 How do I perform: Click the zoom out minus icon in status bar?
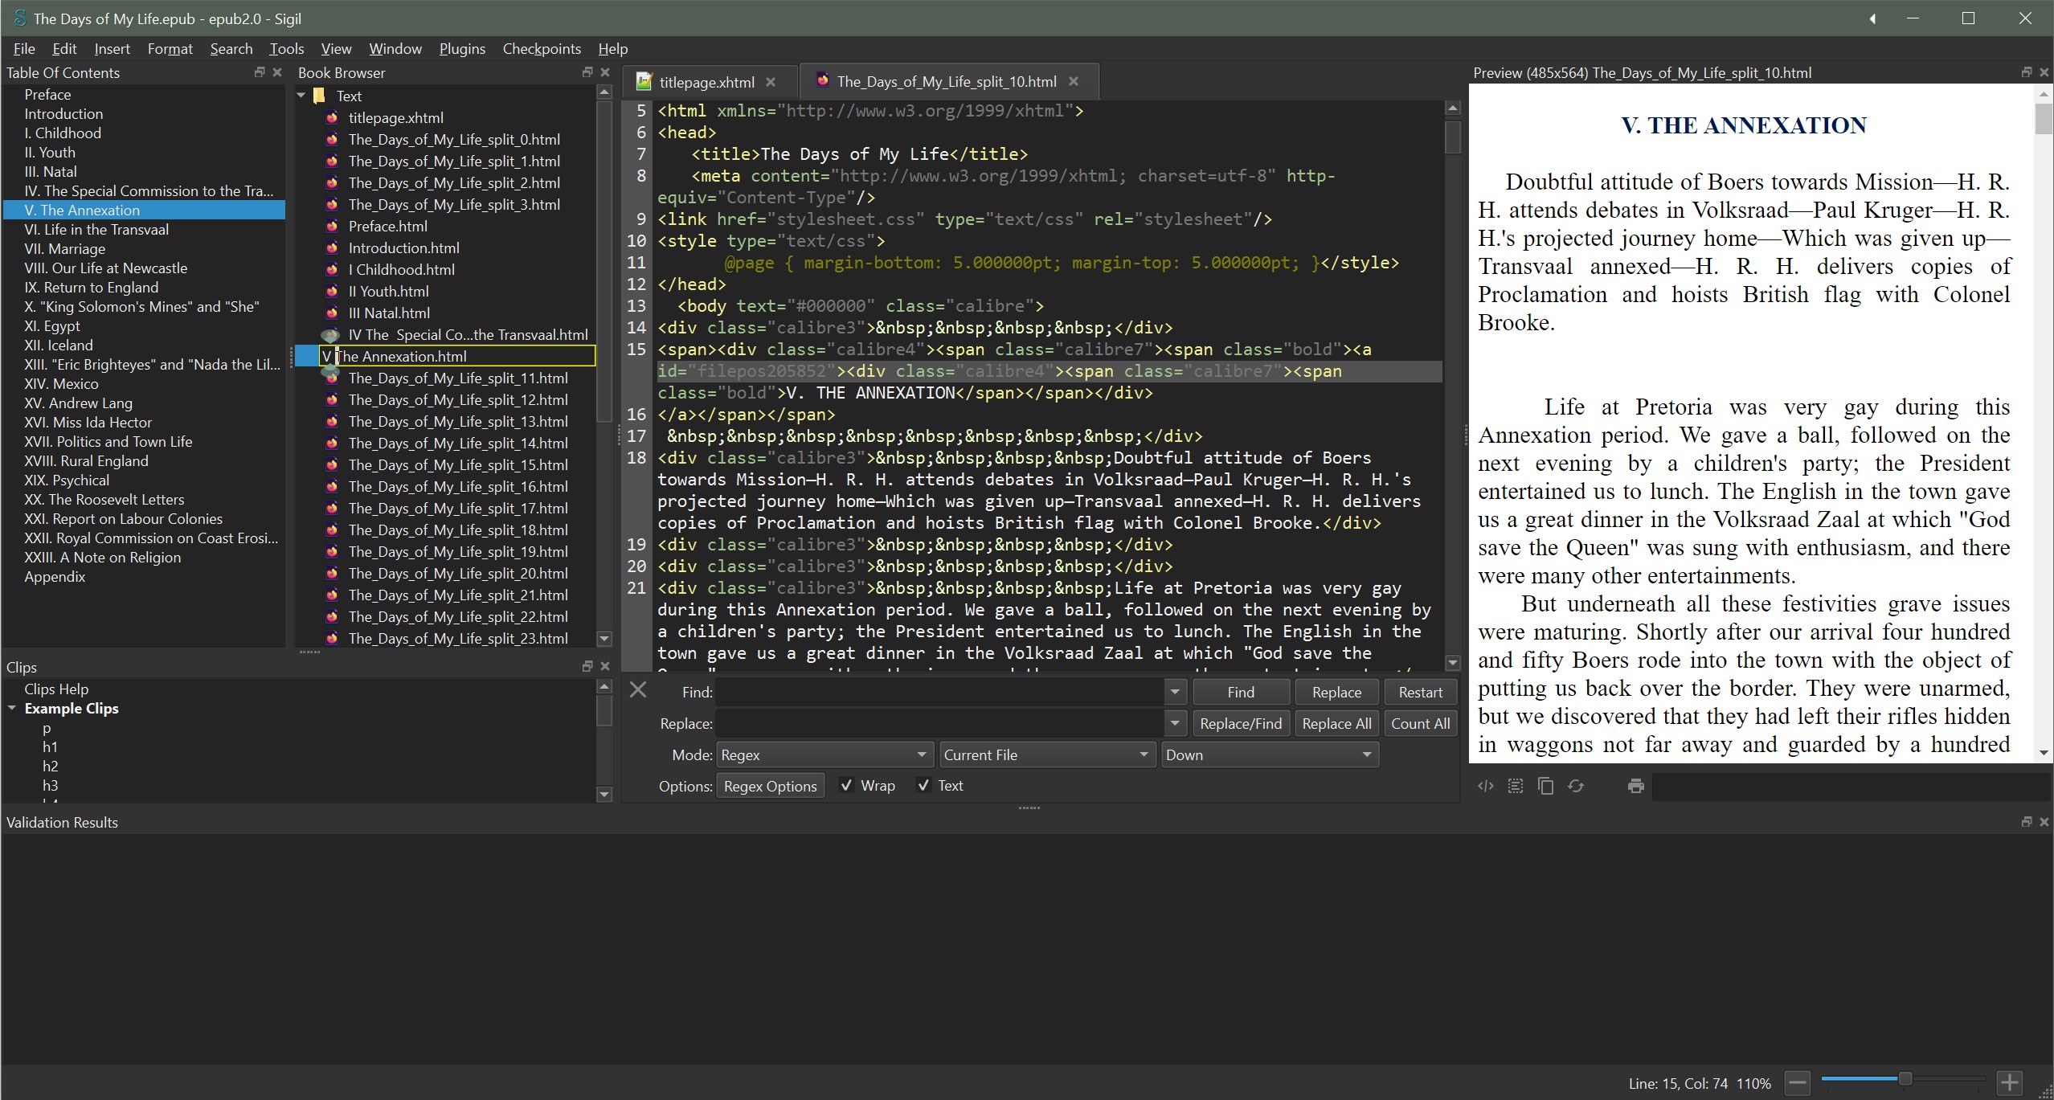point(1797,1082)
